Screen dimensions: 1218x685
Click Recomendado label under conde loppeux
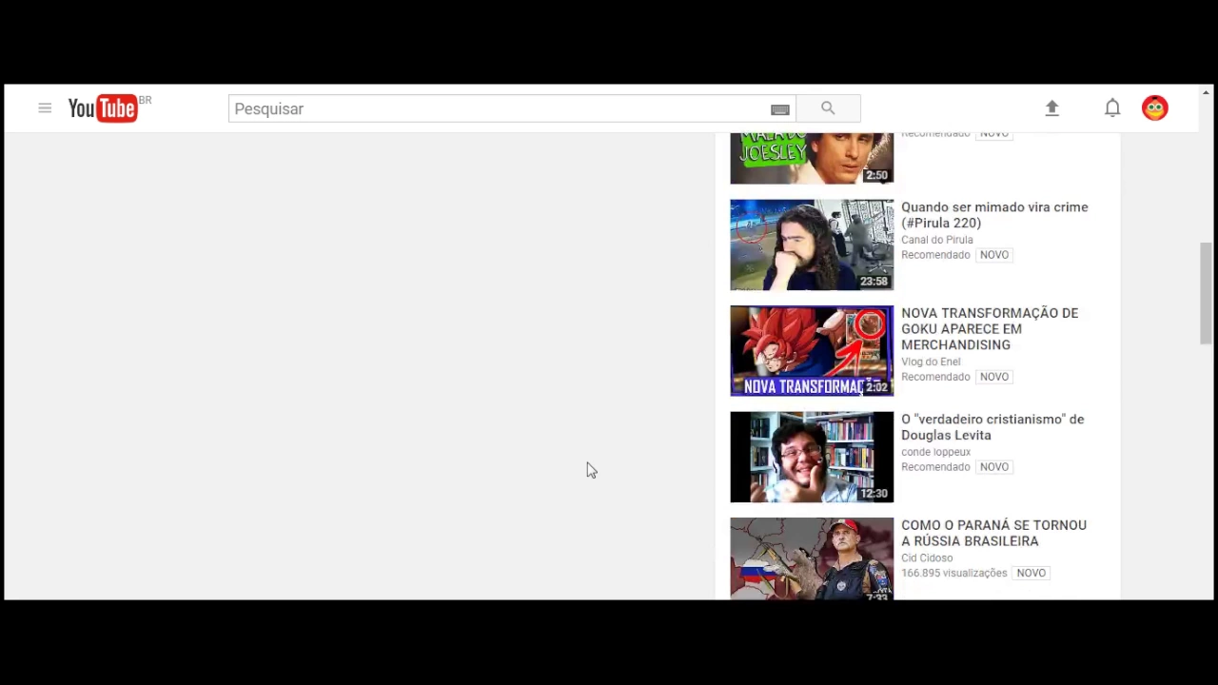[x=935, y=467]
